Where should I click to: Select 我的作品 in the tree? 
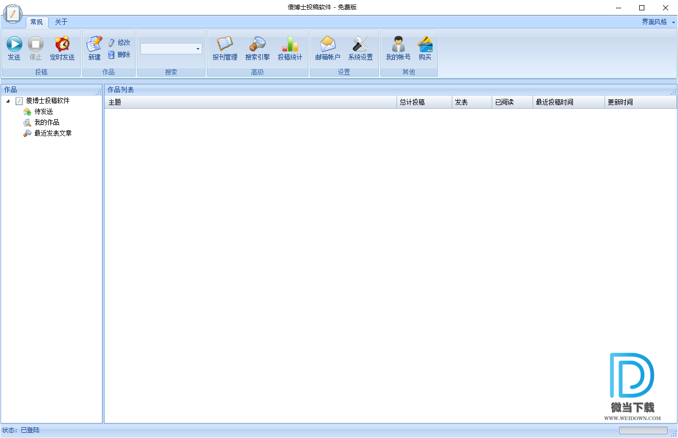click(47, 123)
